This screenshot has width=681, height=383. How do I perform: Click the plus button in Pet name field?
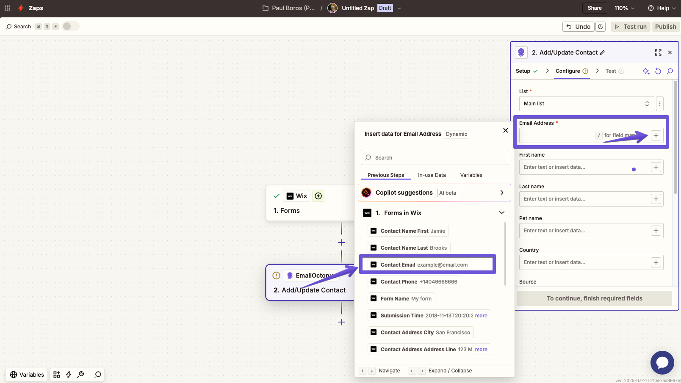(656, 231)
